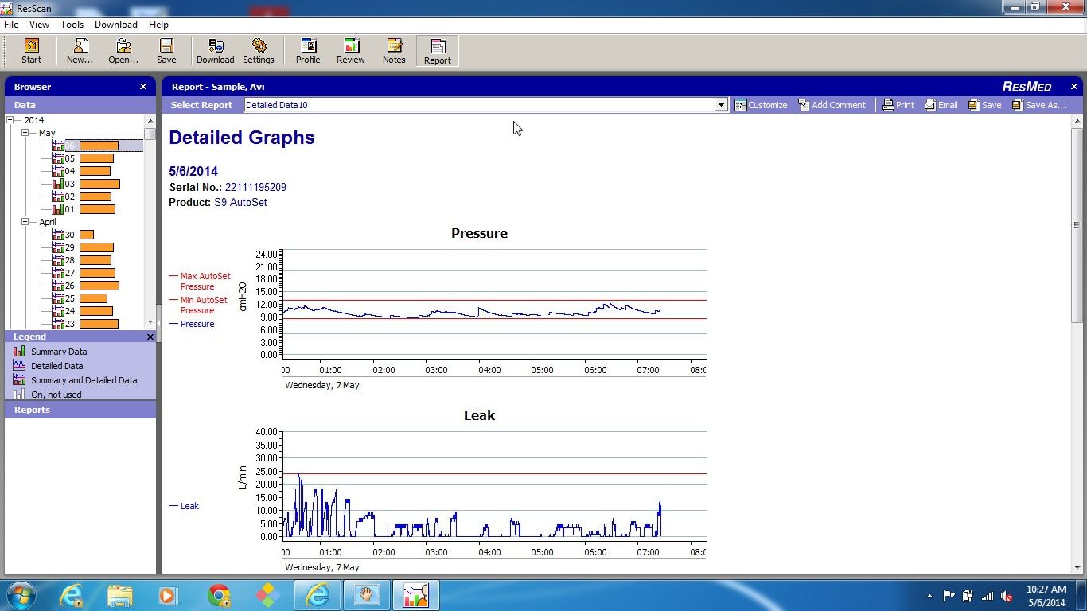This screenshot has width=1087, height=611.
Task: Print the report
Action: (898, 105)
